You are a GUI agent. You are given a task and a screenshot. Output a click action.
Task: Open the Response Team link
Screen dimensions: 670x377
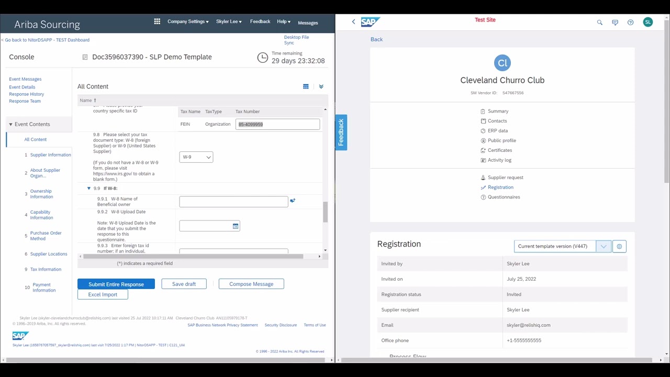pyautogui.click(x=25, y=101)
